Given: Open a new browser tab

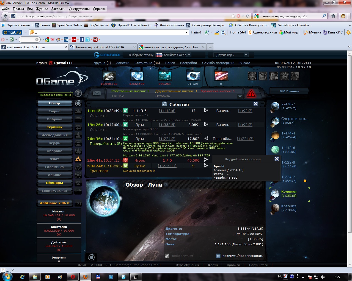Looking at the screenshot, I should [x=210, y=47].
